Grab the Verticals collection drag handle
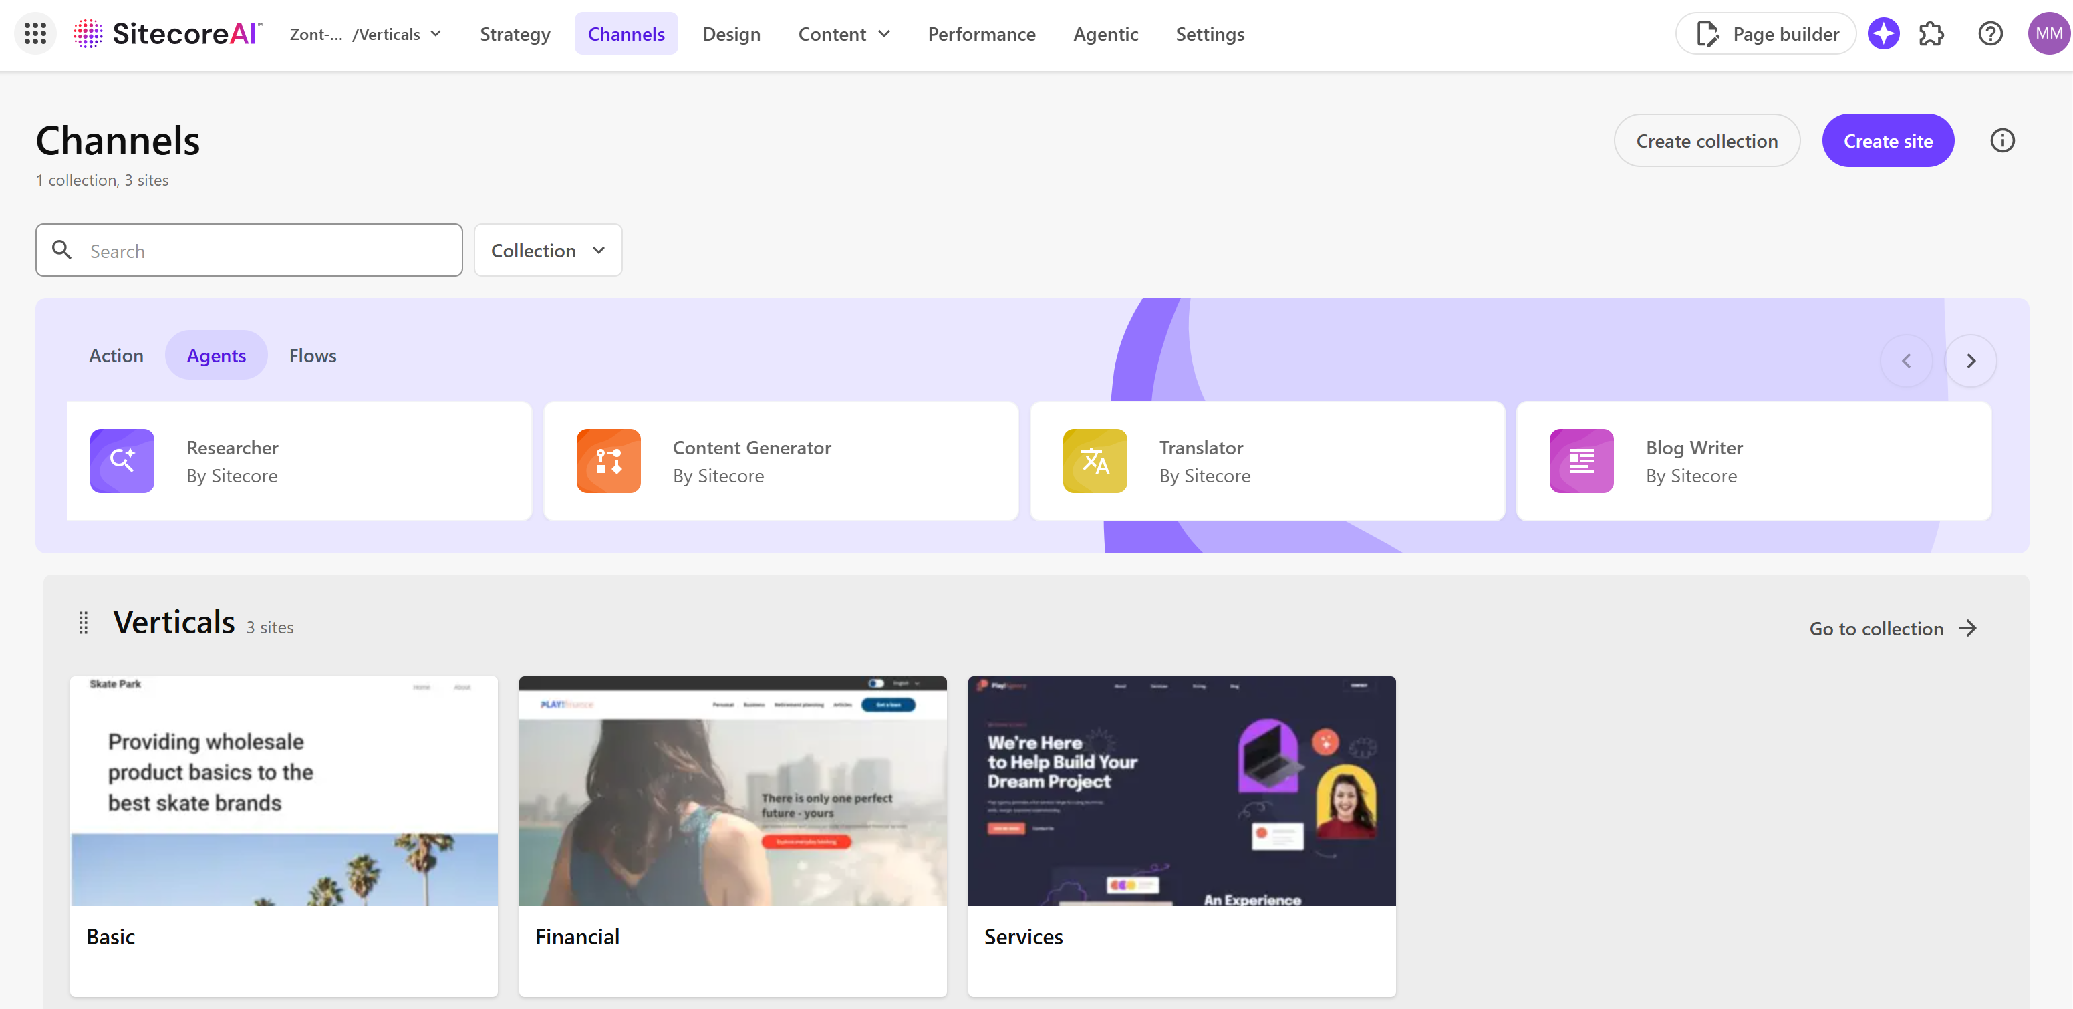2073x1009 pixels. click(84, 623)
